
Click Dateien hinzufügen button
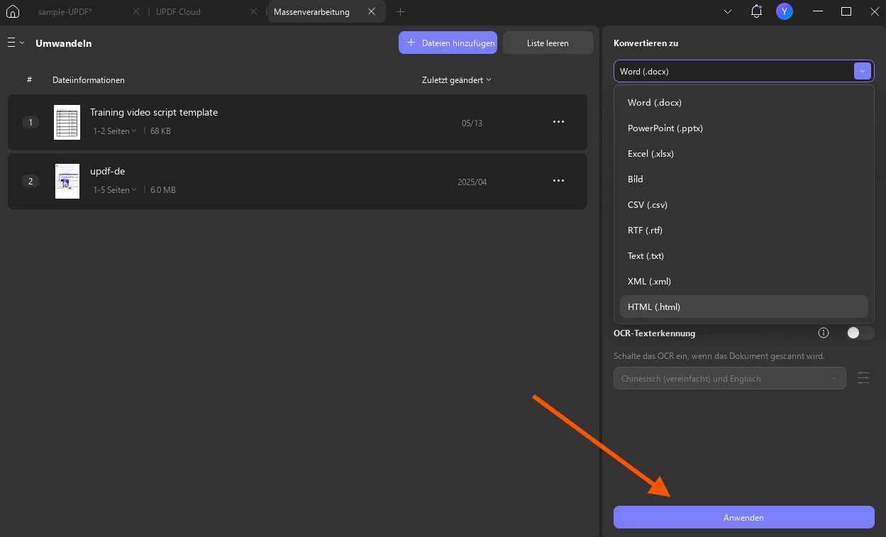(448, 43)
